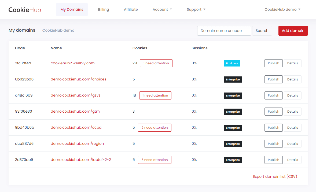Viewport: 316px width, 192px height.
Task: Open the CookieHub demo user menu
Action: coord(282,9)
